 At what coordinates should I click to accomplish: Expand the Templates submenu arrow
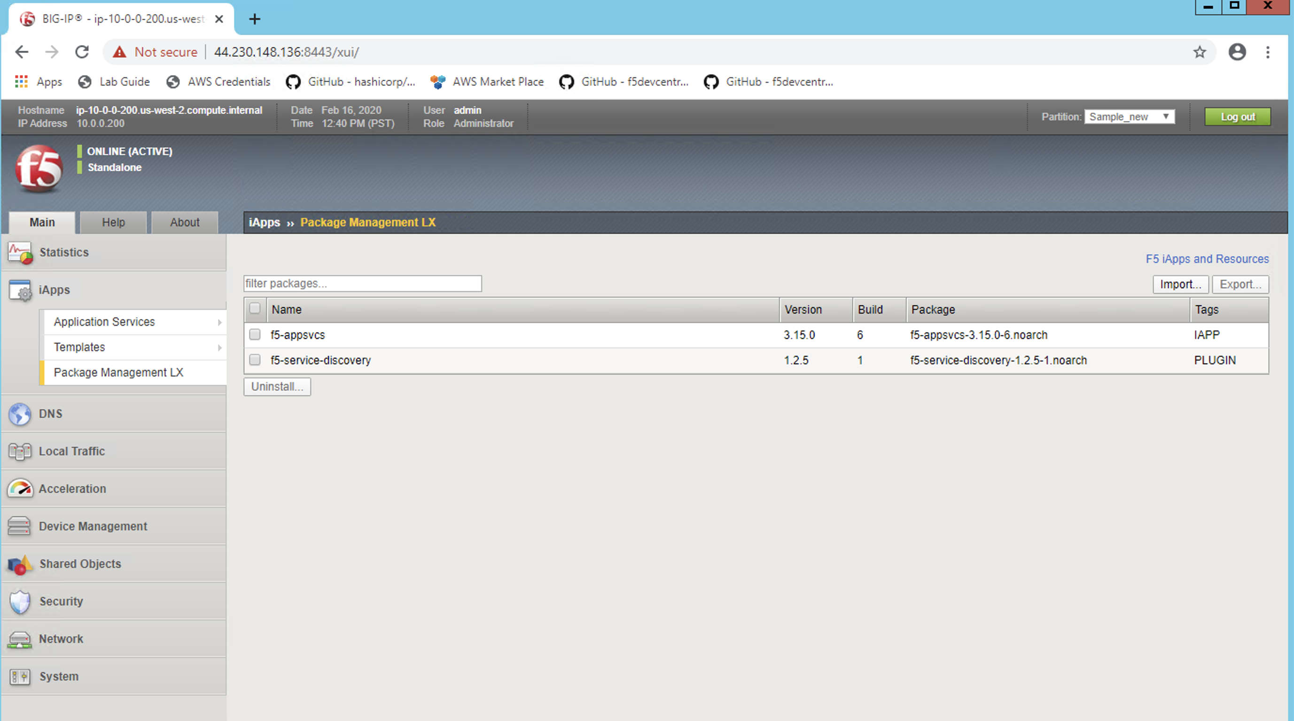click(219, 348)
